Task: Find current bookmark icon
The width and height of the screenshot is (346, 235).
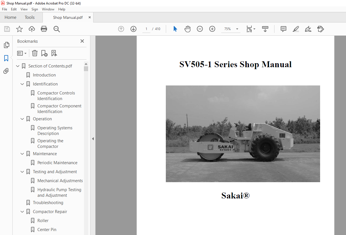Action: click(x=54, y=53)
